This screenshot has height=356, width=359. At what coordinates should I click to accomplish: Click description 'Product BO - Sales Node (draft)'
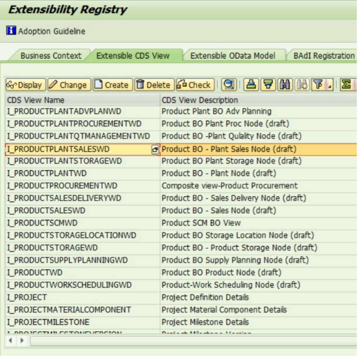pos(219,211)
